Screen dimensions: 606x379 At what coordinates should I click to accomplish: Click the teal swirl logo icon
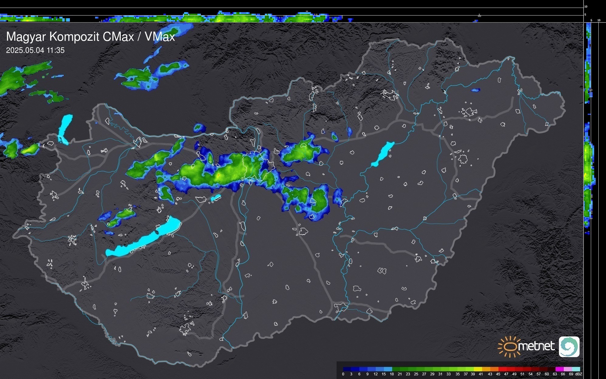pyautogui.click(x=569, y=347)
